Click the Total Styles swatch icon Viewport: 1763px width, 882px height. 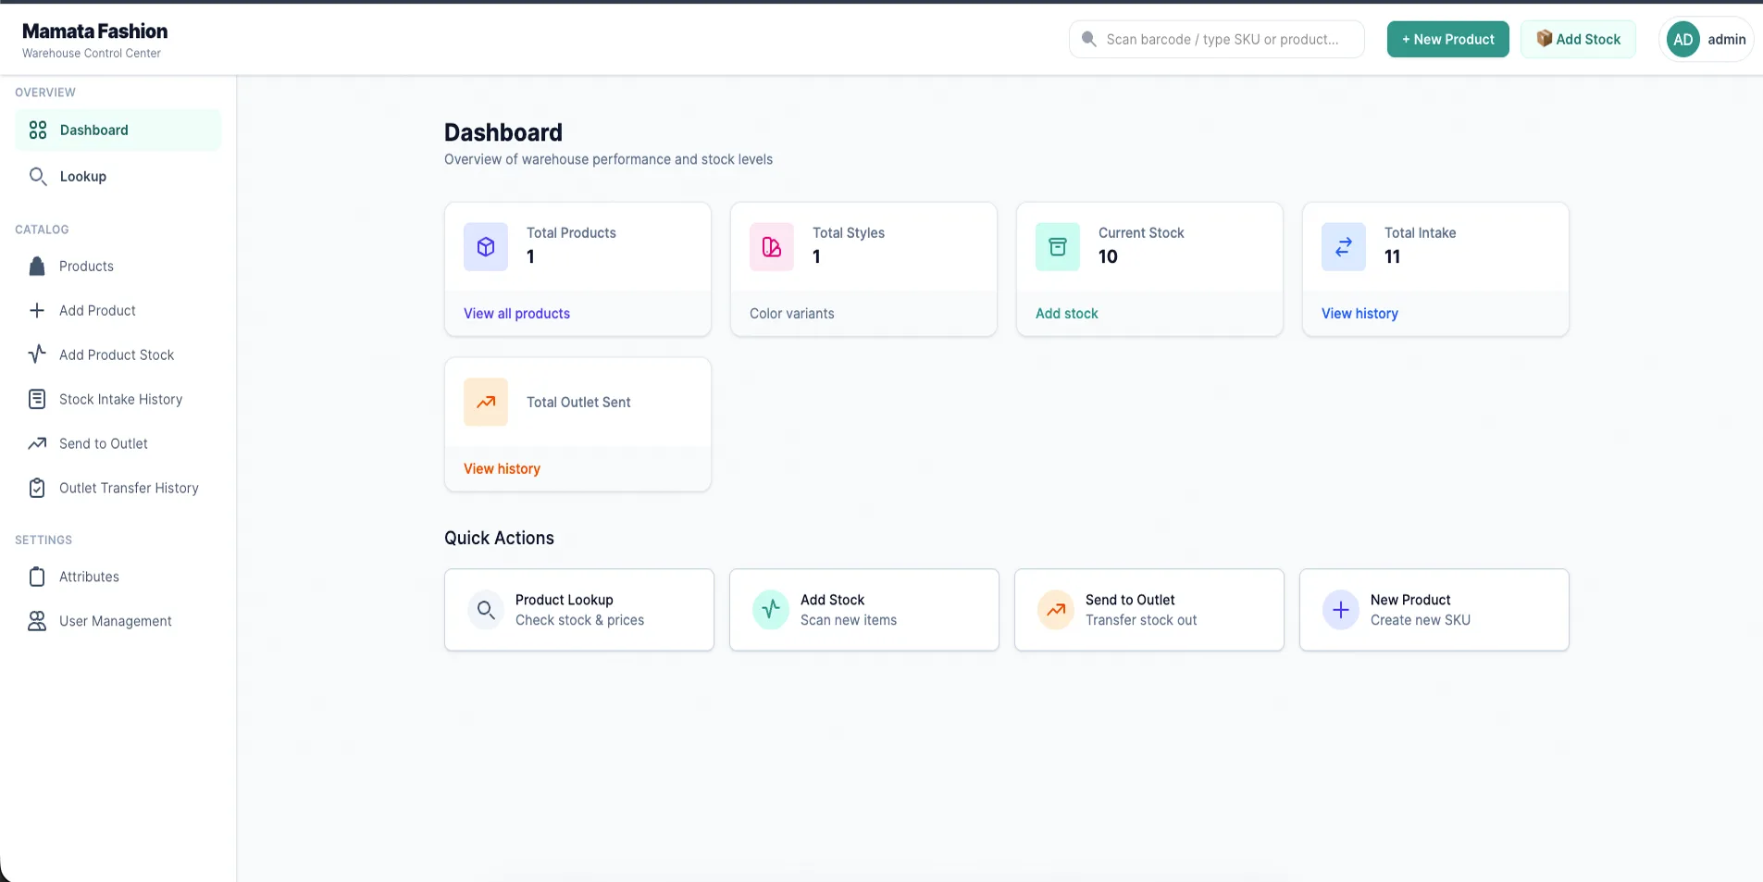771,247
